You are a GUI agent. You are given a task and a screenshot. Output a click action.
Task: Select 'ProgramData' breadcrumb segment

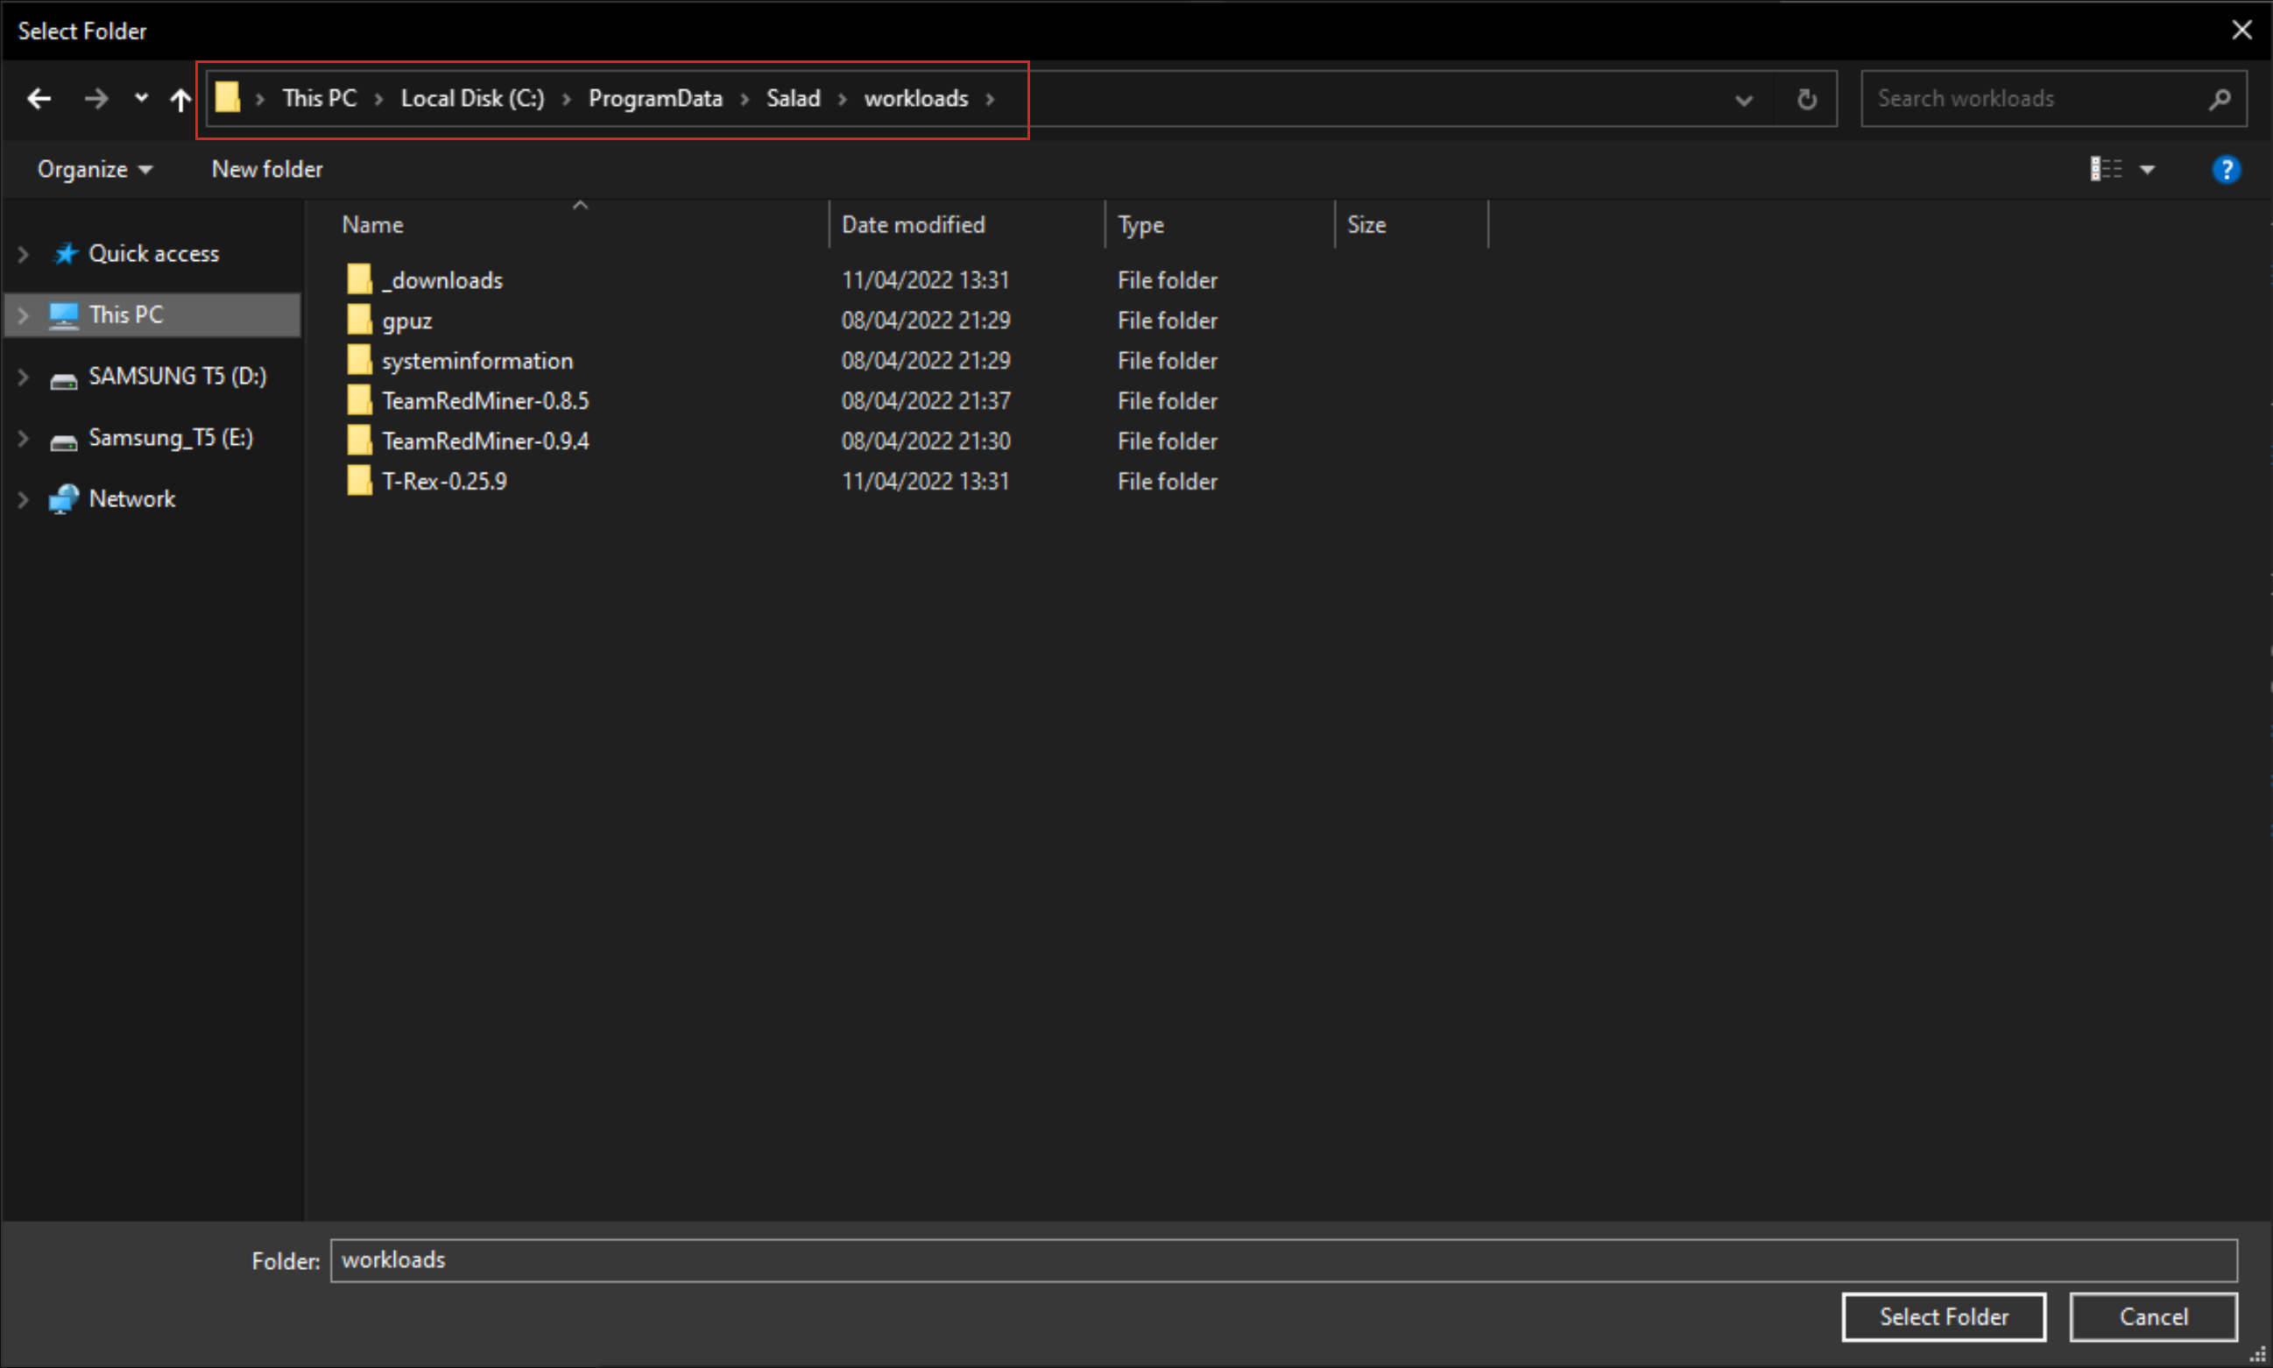[x=655, y=98]
